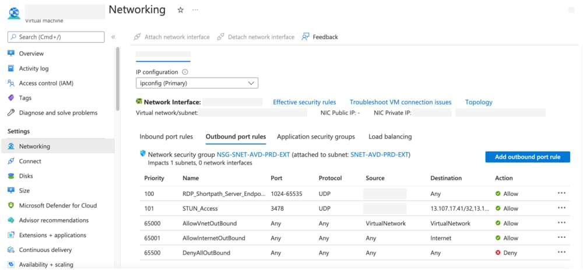Click the Destination column header
This screenshot has width=583, height=270.
[x=446, y=178]
